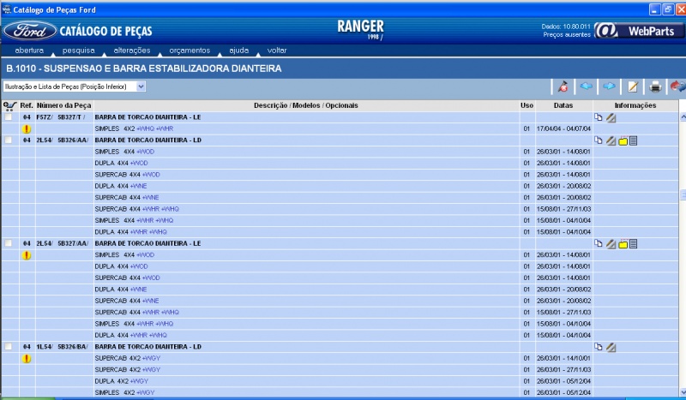Open yellow folder icon in 2L54/ 5B327/AA row
The image size is (686, 400).
pyautogui.click(x=623, y=244)
